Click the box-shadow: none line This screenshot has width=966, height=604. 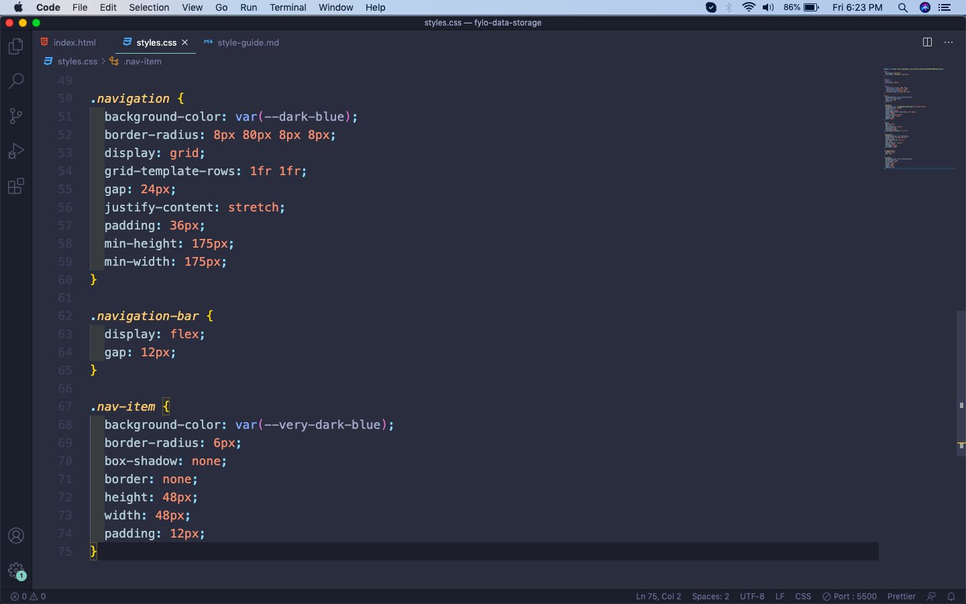(x=166, y=461)
